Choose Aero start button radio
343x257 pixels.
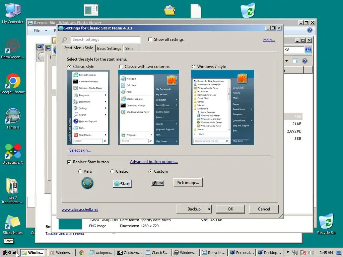(80, 171)
